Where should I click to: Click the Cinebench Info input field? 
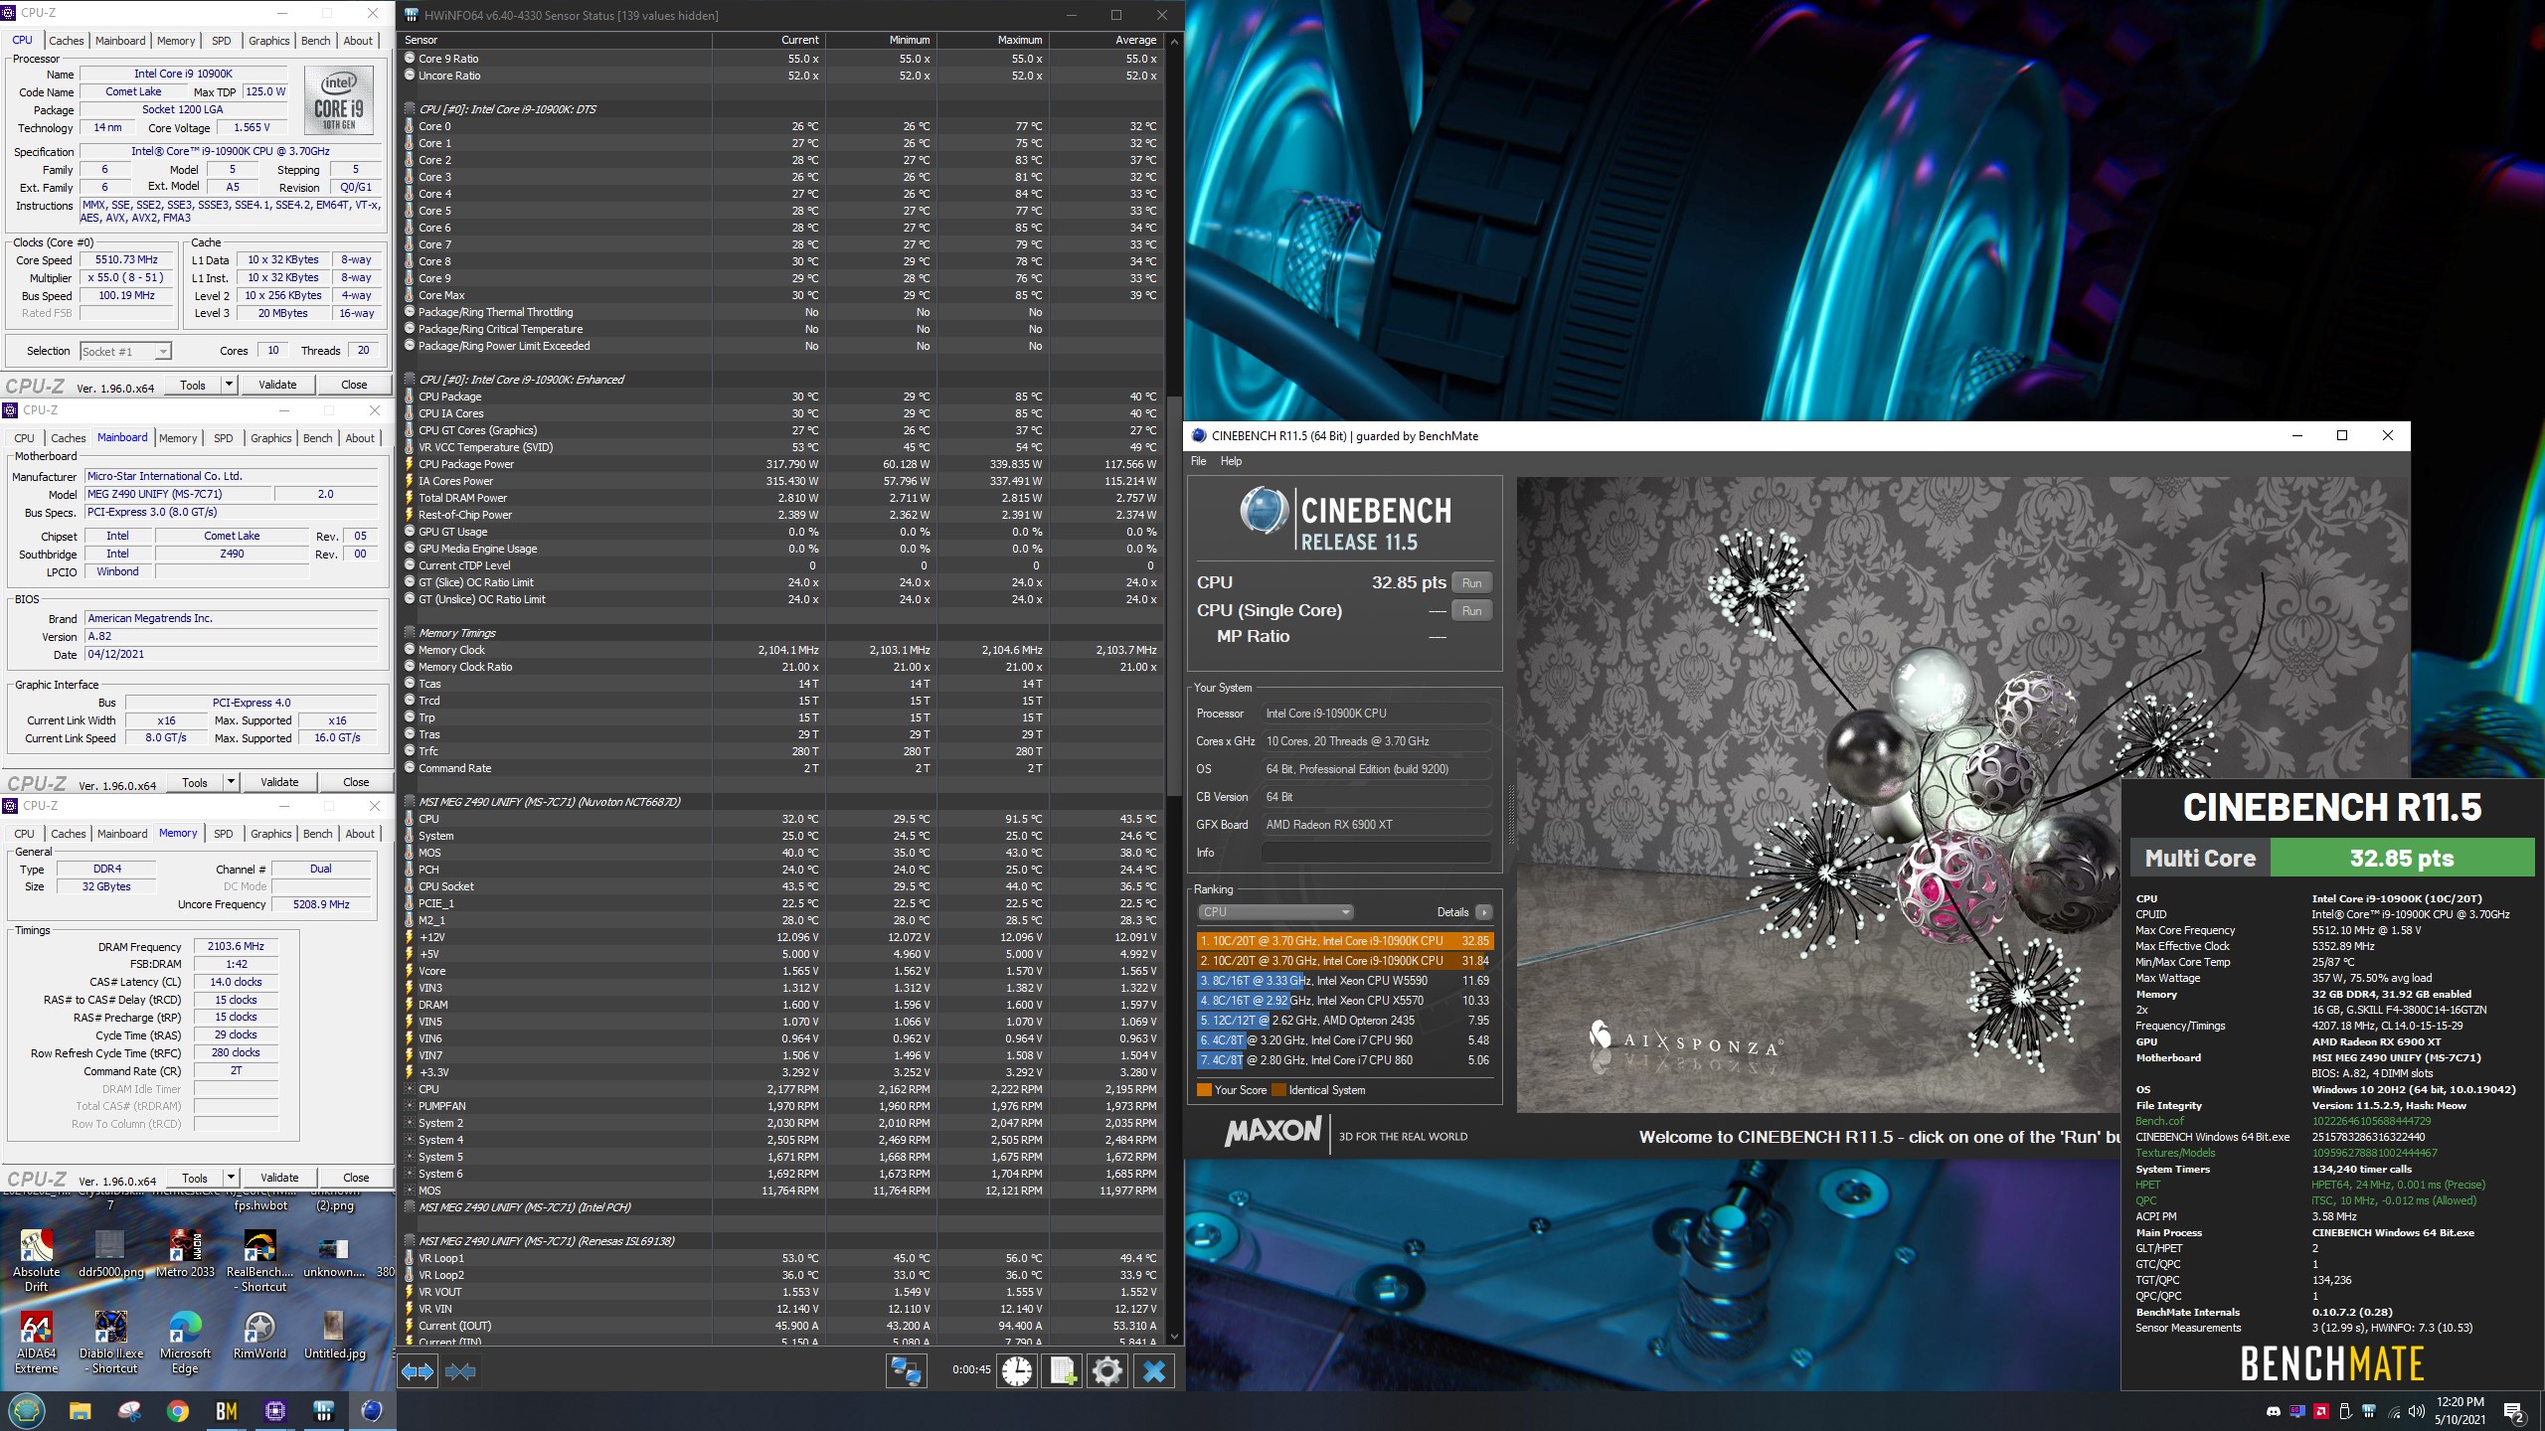1376,853
